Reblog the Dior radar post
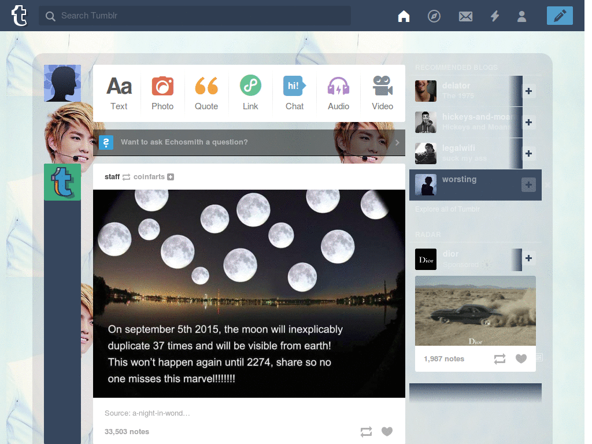592x444 pixels. click(x=499, y=358)
